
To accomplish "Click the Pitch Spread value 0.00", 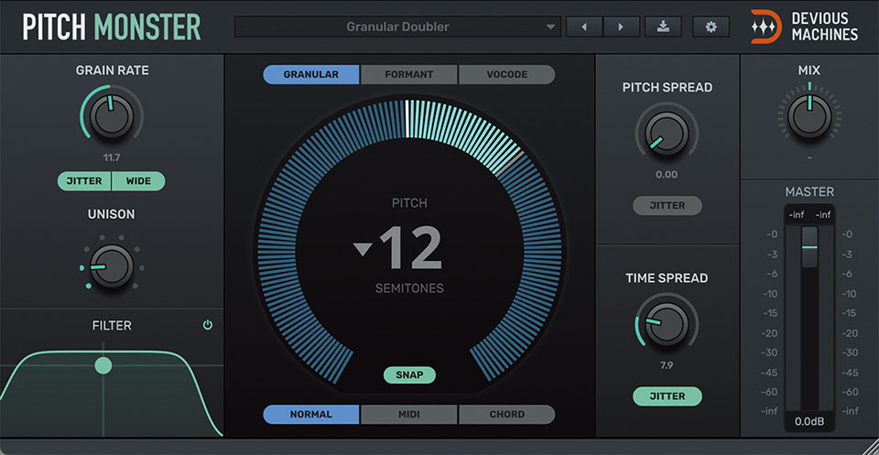I will pyautogui.click(x=667, y=175).
